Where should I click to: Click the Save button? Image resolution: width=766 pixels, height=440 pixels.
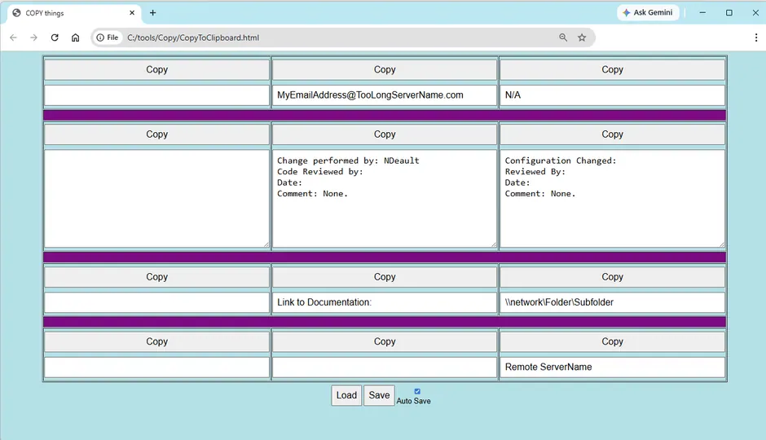tap(379, 395)
